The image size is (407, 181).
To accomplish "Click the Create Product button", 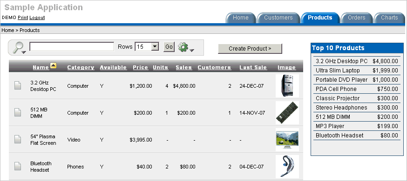I will tap(250, 49).
